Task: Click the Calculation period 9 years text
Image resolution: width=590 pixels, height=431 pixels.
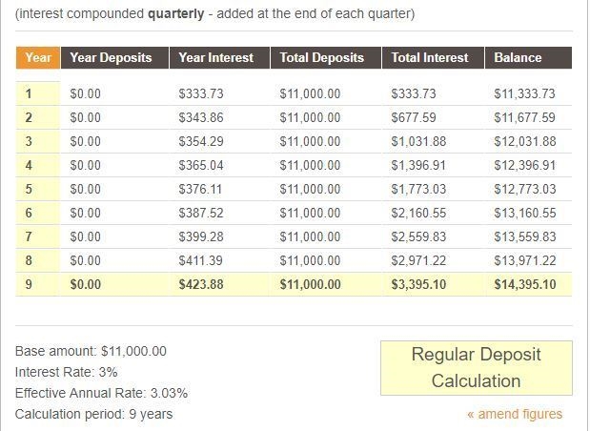Action: point(93,414)
